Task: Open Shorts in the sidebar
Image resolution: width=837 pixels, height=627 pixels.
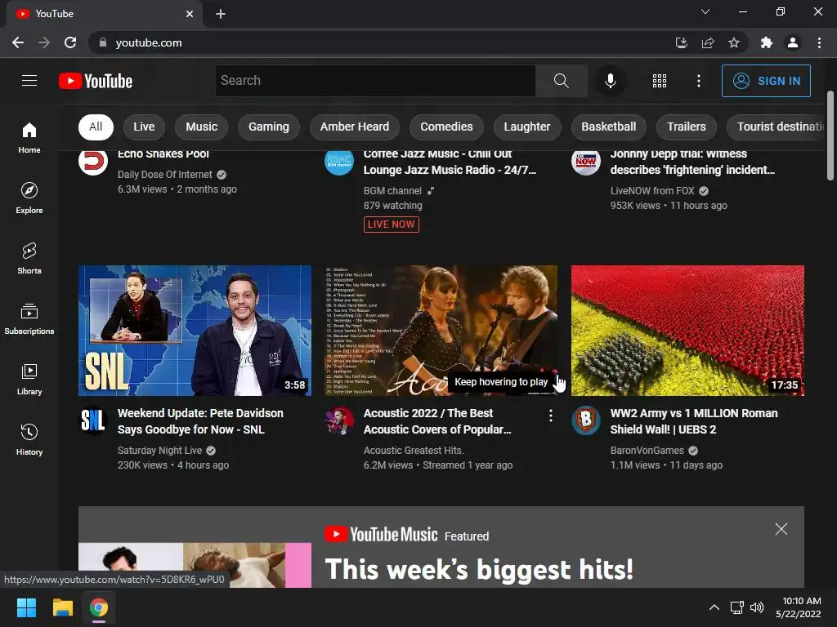Action: click(29, 258)
